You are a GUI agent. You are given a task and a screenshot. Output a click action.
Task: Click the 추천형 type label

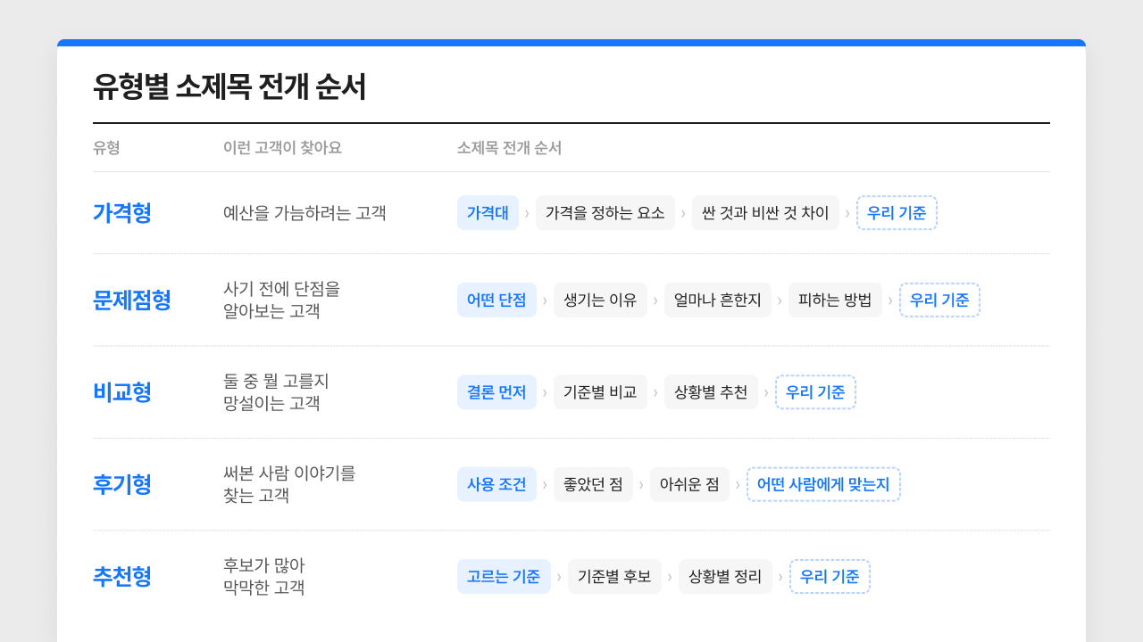click(122, 577)
